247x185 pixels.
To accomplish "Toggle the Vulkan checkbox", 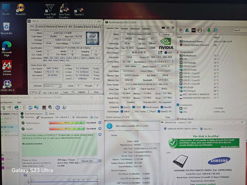I will click(x=122, y=112).
